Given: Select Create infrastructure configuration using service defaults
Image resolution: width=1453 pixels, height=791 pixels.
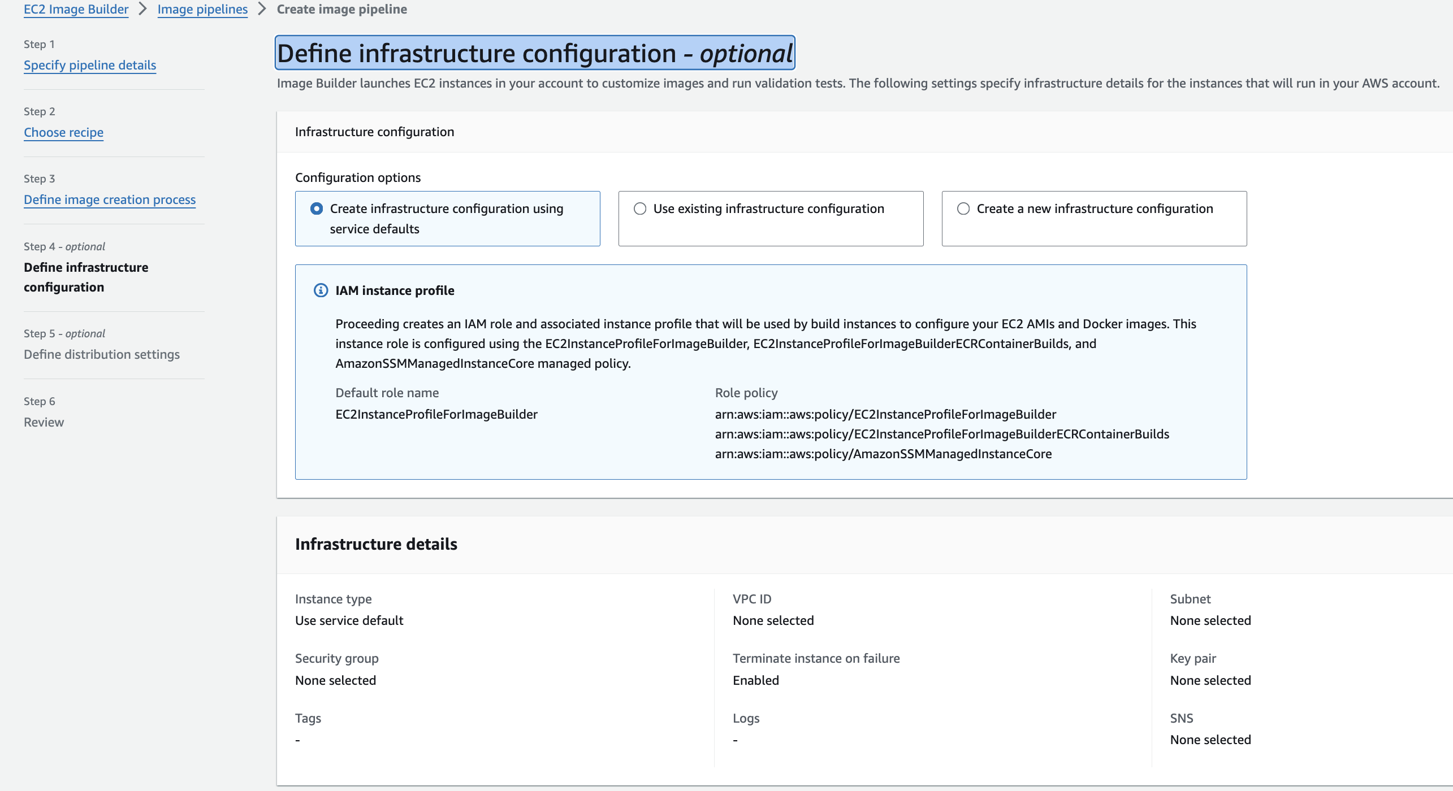Looking at the screenshot, I should pos(317,209).
